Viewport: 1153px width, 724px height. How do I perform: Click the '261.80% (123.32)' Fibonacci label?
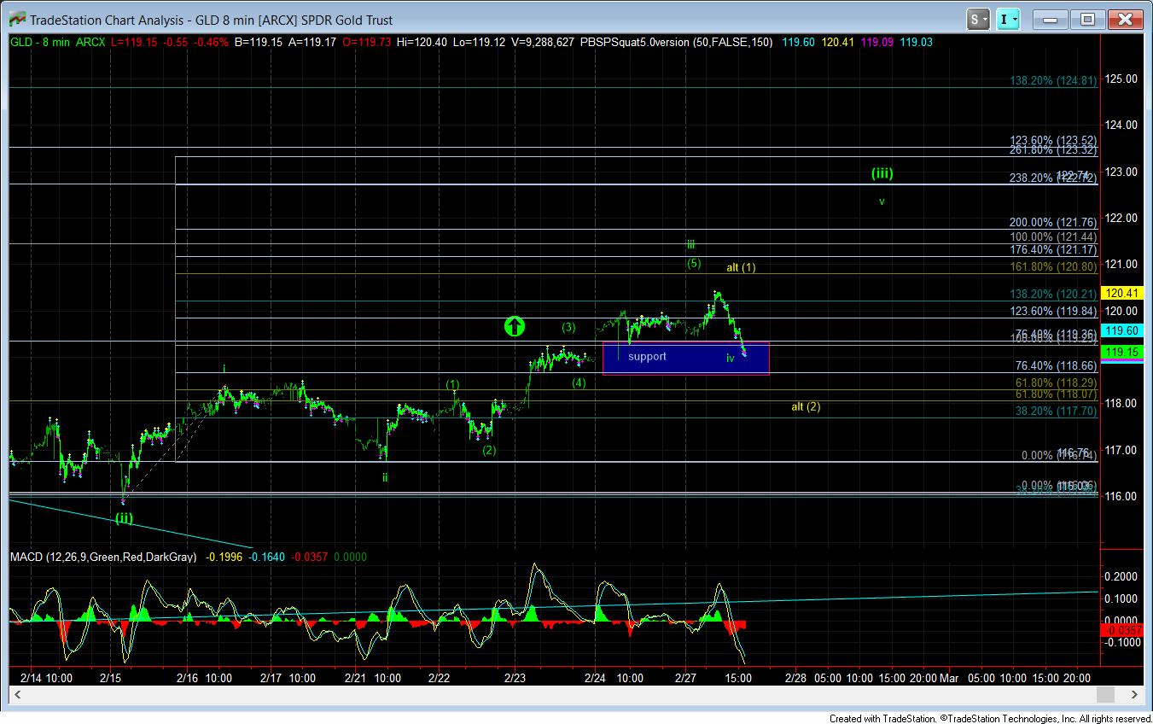(x=1052, y=150)
